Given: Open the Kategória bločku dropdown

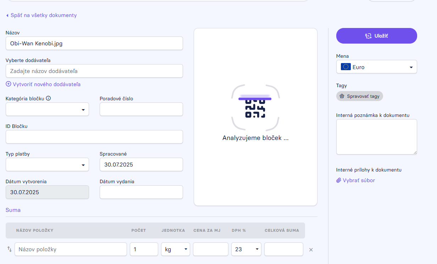Looking at the screenshot, I should 47,109.
